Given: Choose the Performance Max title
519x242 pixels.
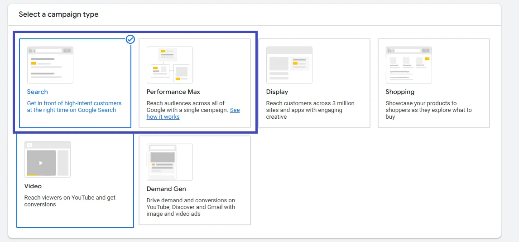Looking at the screenshot, I should (173, 92).
